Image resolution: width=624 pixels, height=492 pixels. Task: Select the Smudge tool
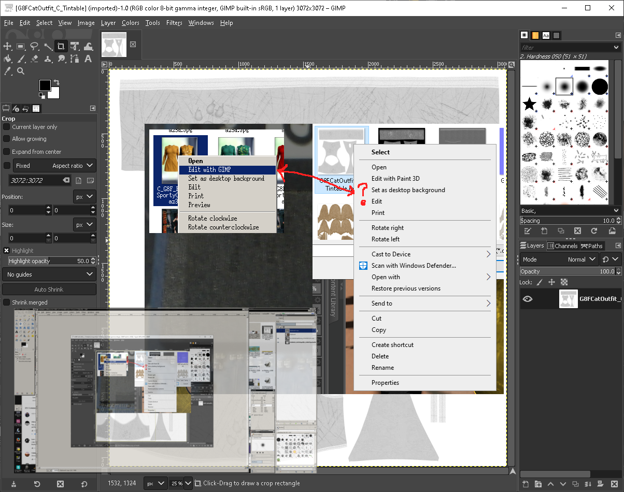(x=61, y=59)
